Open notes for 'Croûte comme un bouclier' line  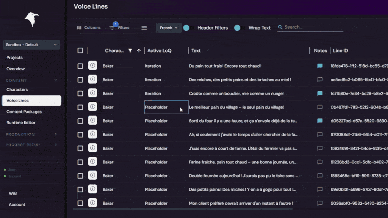[x=320, y=93]
